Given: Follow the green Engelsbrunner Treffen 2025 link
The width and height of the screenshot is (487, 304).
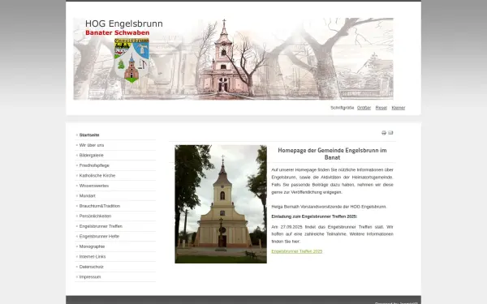Looking at the screenshot, I should tap(296, 251).
